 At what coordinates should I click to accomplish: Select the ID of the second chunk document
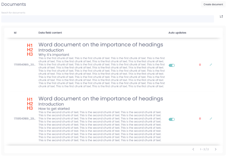coord(24,119)
